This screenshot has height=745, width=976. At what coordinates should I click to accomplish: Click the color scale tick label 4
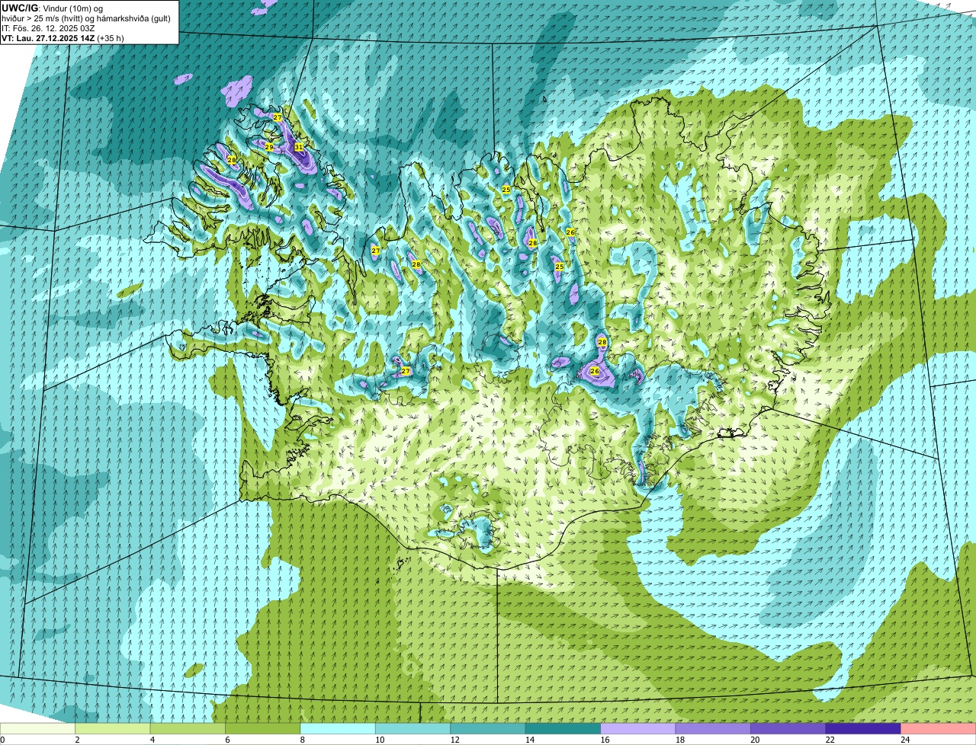coord(151,740)
